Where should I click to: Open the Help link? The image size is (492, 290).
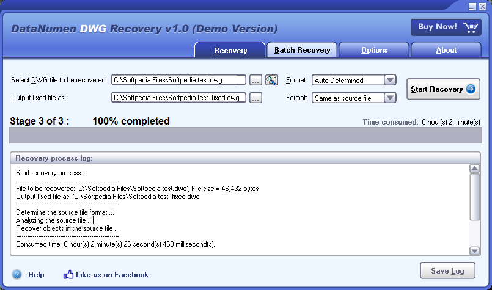coord(36,275)
